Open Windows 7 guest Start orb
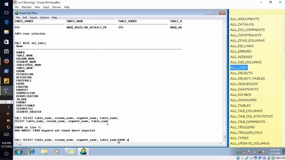 click(x=18, y=152)
